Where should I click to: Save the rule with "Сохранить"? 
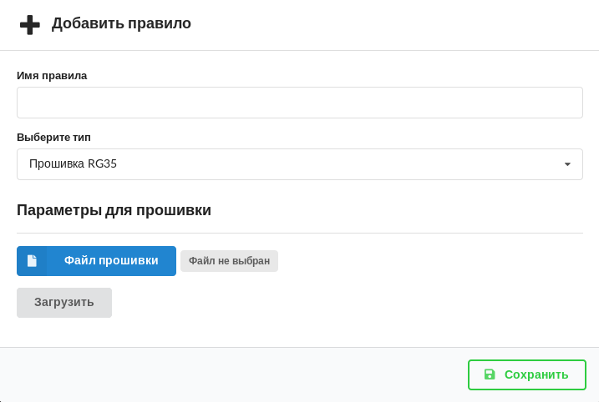click(x=526, y=374)
